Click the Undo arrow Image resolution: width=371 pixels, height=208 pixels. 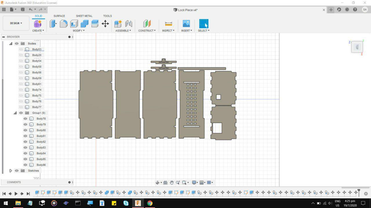coord(30,10)
